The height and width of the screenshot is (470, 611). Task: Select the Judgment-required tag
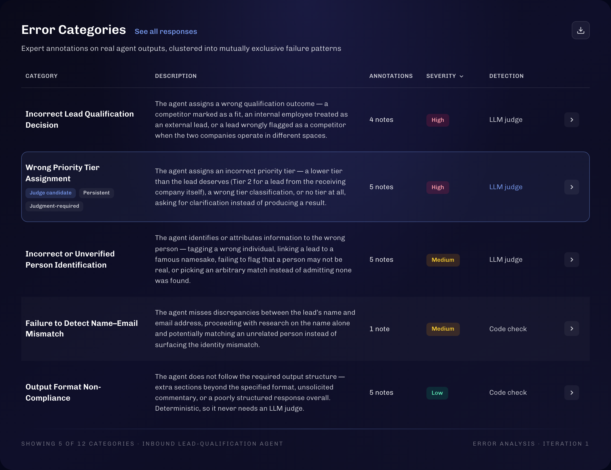54,206
